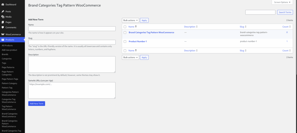Image resolution: width=297 pixels, height=133 pixels.
Task: Click bottom footer Name sort arrows
Action: coord(136,51)
